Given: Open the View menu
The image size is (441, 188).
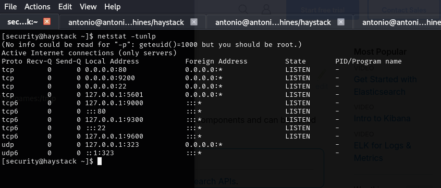Looking at the screenshot, I should click(88, 7).
